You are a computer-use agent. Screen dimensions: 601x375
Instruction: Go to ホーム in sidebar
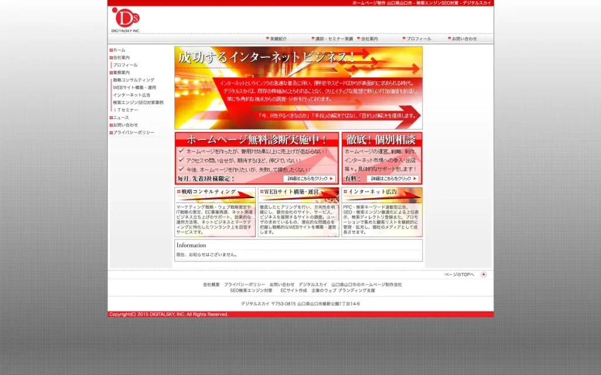click(119, 50)
